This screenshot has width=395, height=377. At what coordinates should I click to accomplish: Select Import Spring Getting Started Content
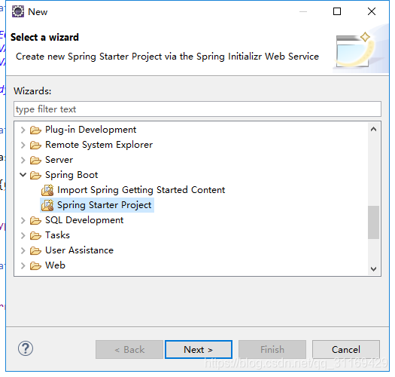pos(141,190)
